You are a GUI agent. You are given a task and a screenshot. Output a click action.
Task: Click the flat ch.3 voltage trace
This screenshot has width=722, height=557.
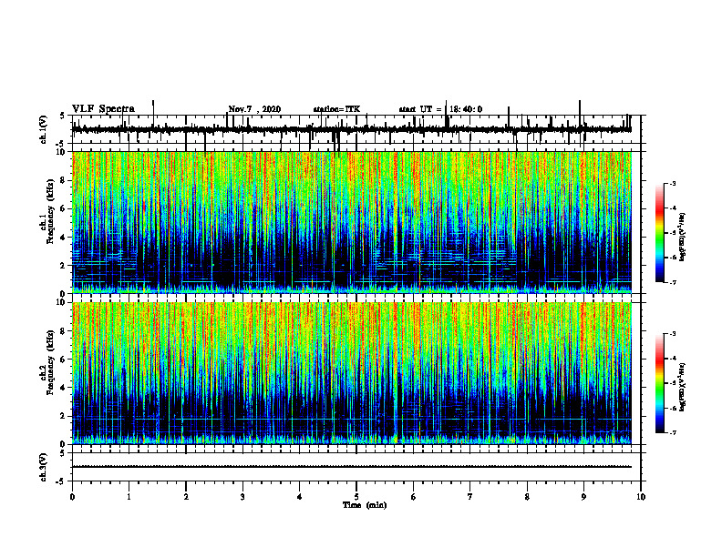[x=351, y=467]
